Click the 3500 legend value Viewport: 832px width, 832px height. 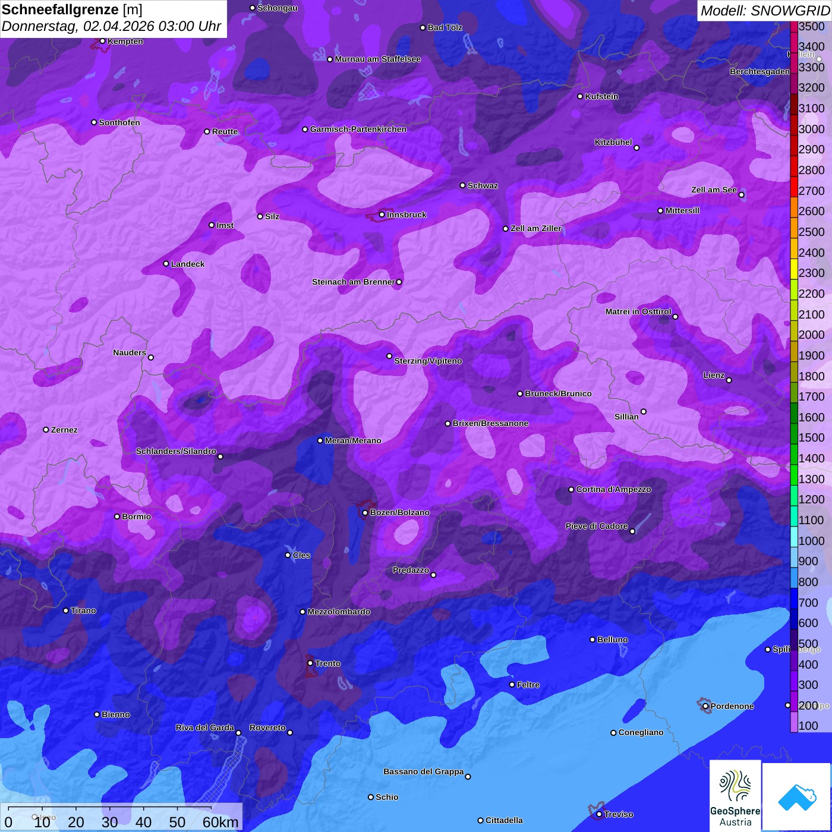(x=812, y=26)
